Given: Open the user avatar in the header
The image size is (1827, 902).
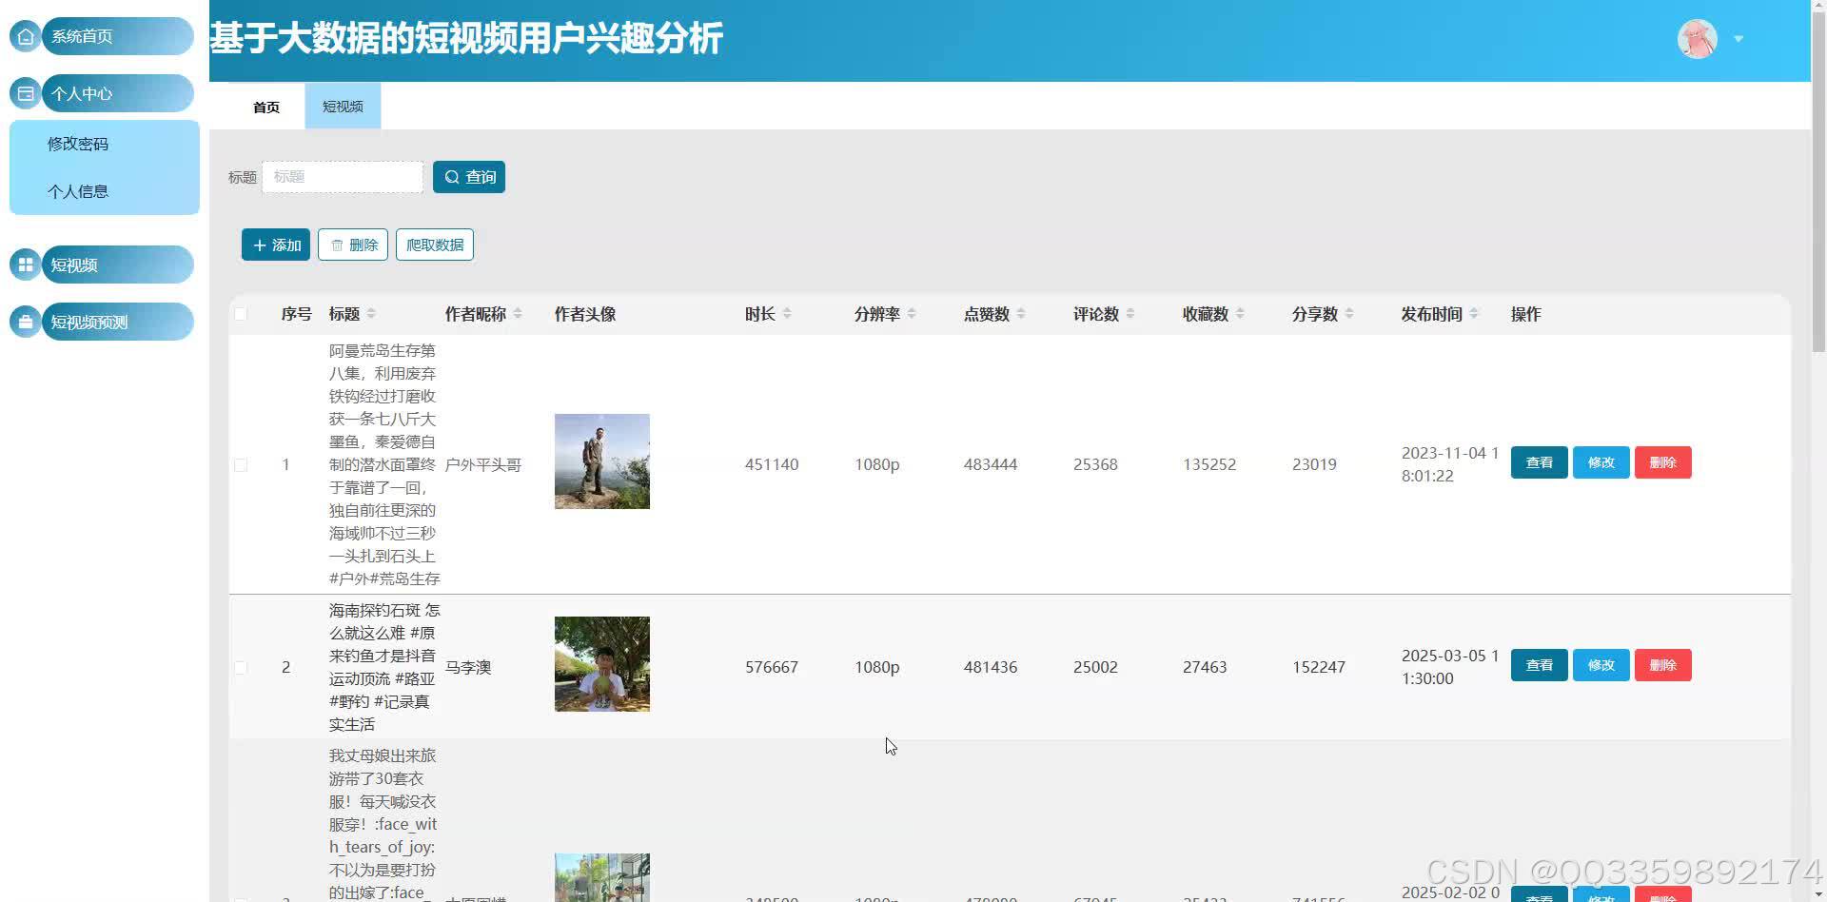Looking at the screenshot, I should pyautogui.click(x=1697, y=39).
